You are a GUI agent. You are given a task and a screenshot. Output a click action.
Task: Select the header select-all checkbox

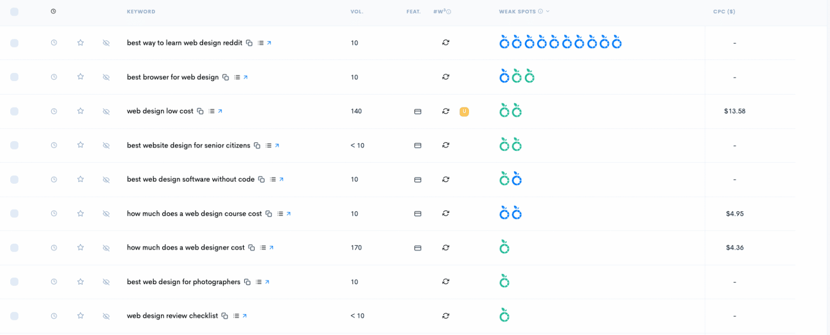[x=15, y=12]
